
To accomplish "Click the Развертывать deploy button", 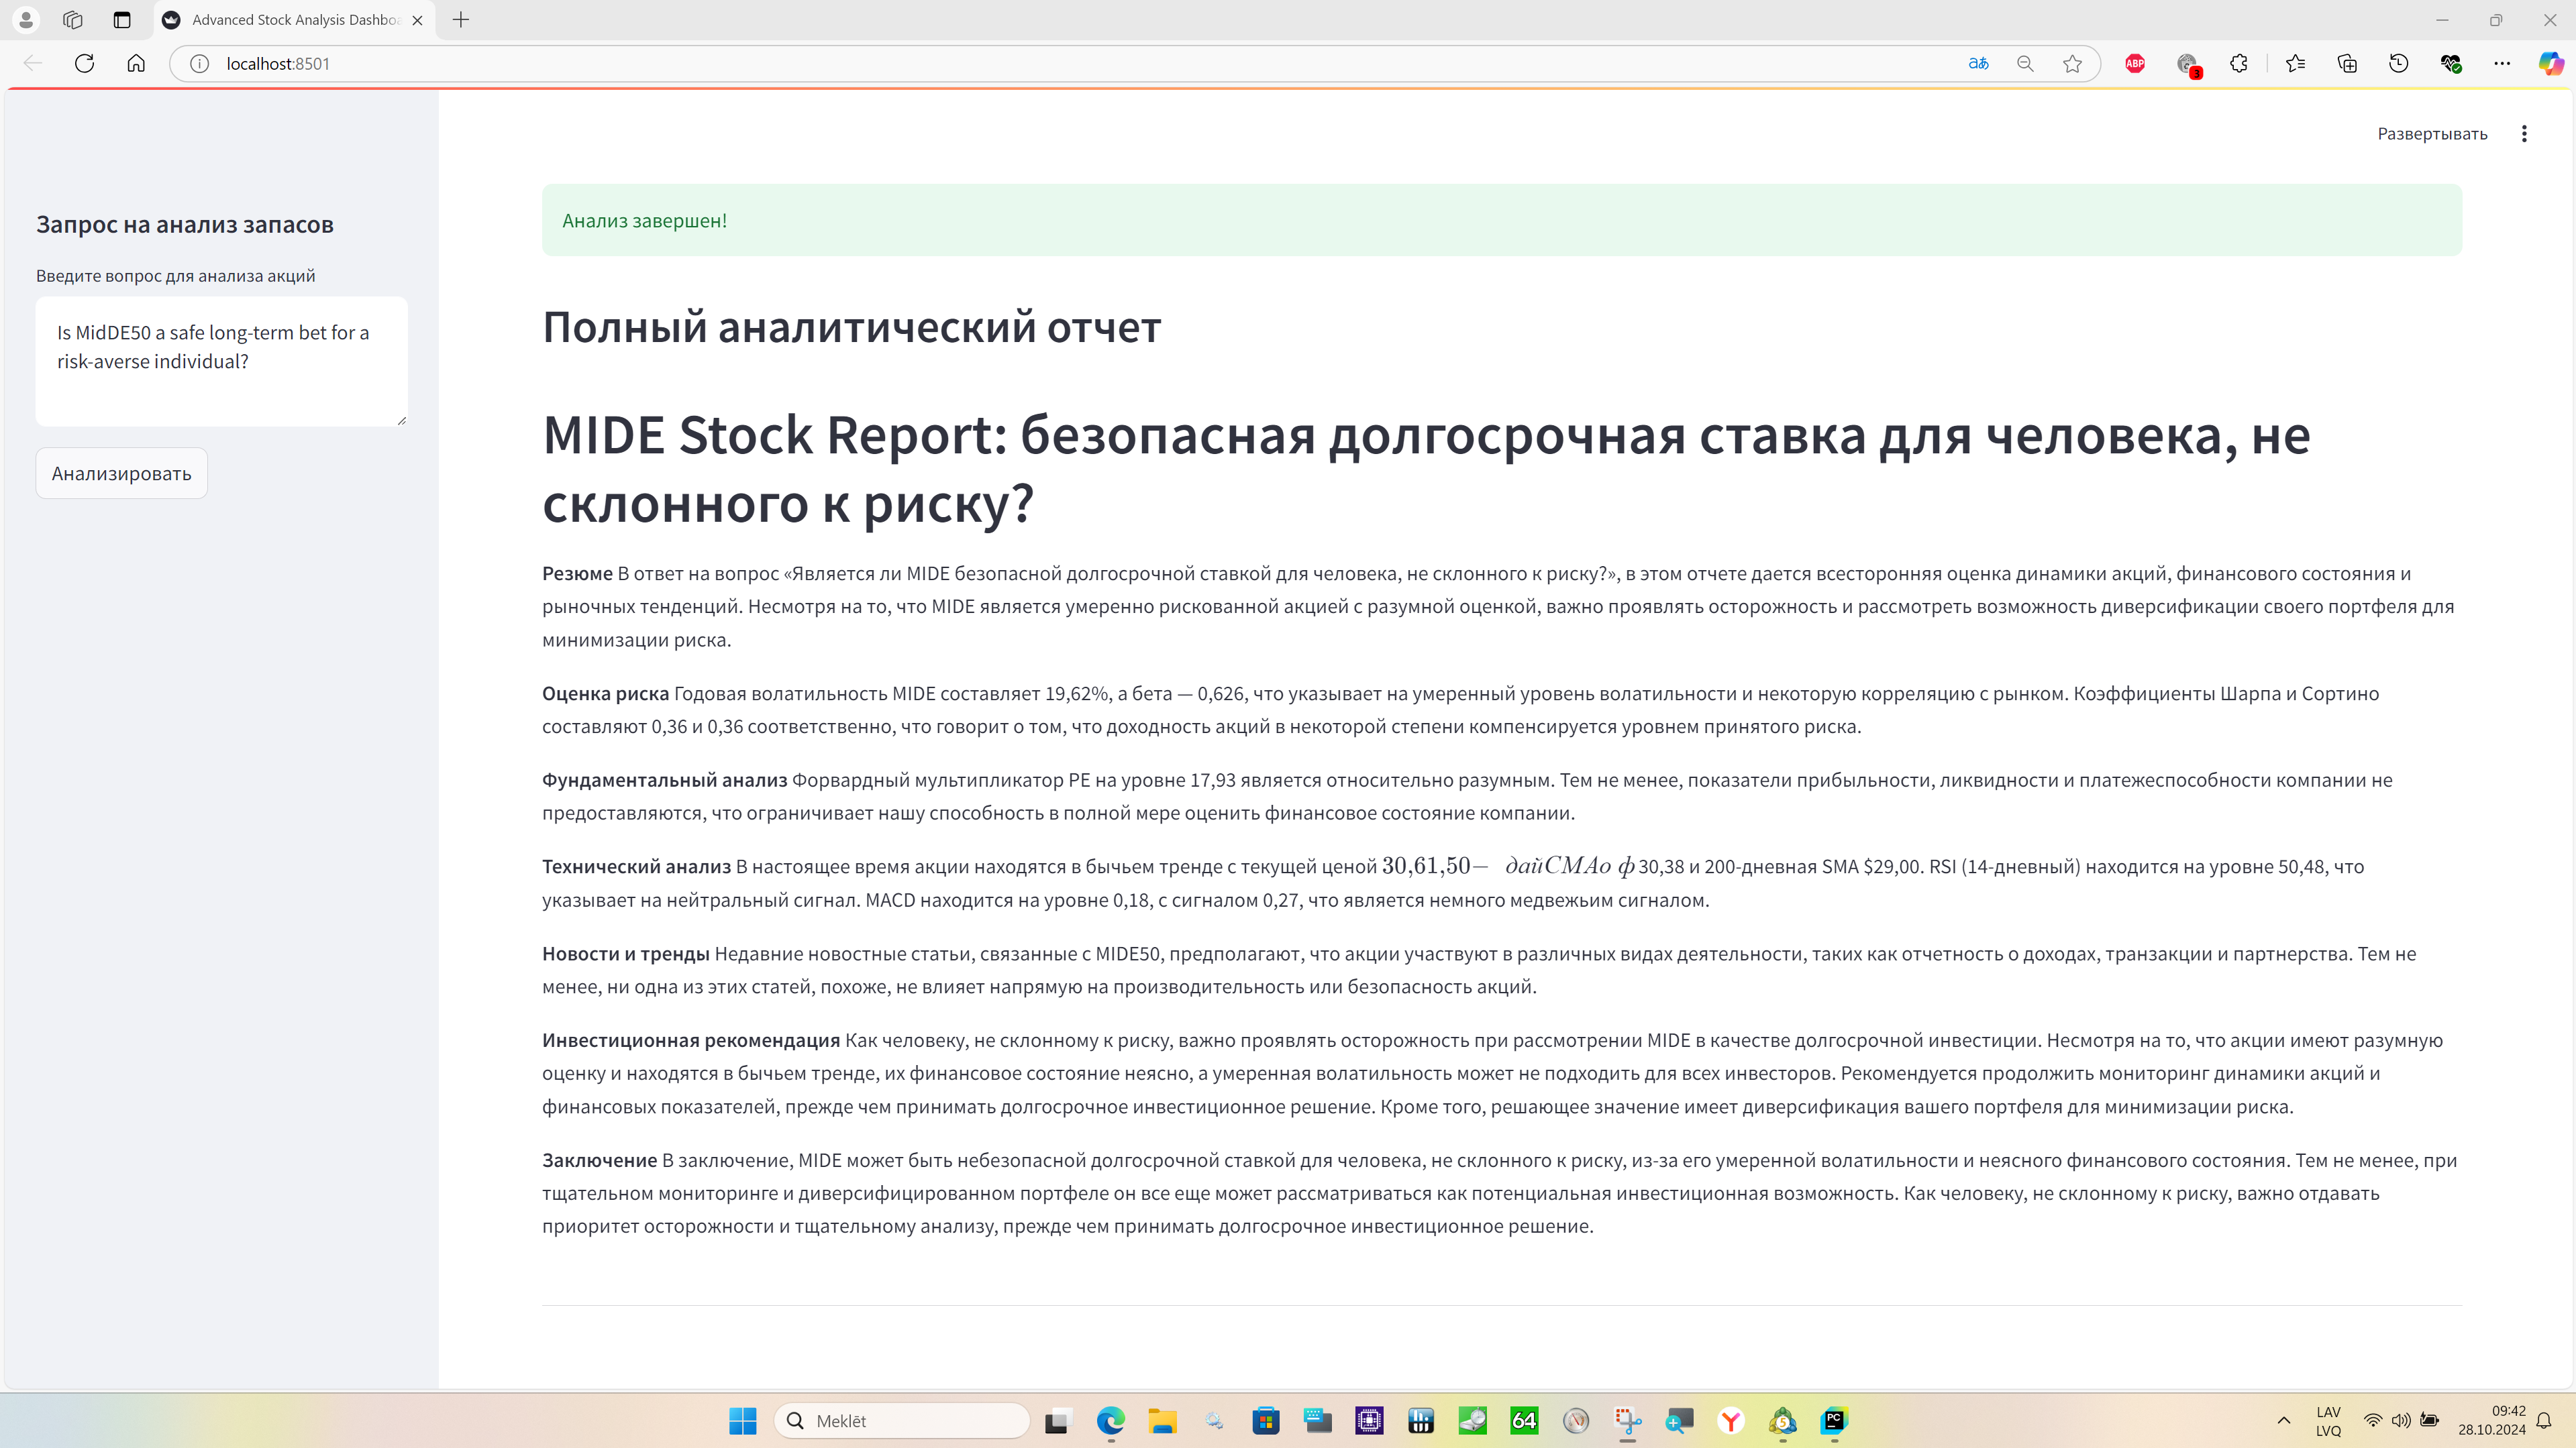I will pyautogui.click(x=2431, y=134).
